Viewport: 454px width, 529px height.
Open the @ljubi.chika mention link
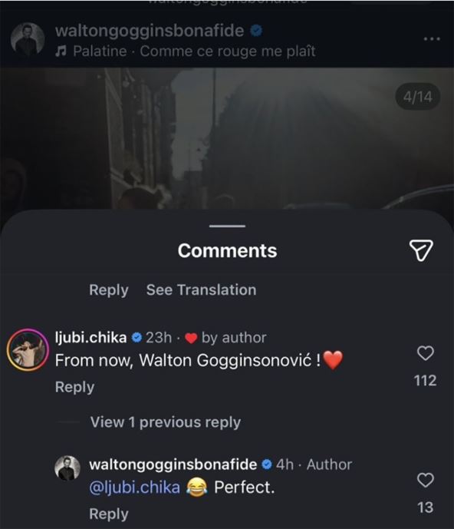pos(134,488)
